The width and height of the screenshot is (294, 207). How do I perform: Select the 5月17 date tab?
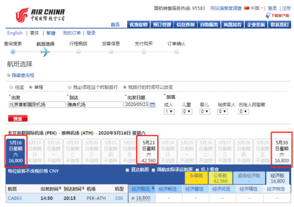pyautogui.click(x=35, y=152)
